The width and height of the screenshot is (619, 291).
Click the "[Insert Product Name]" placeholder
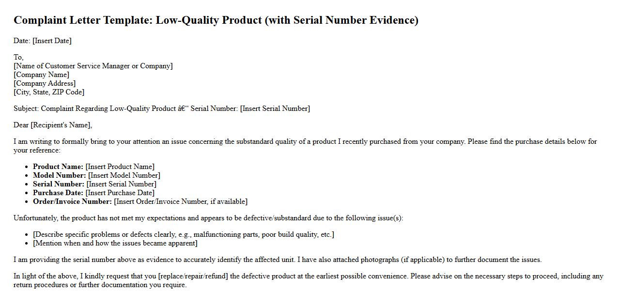click(120, 167)
